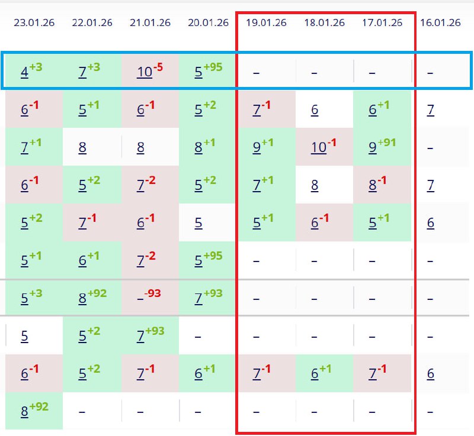The image size is (474, 436).
Task: Click position 8 link with -1 change
Action: pyautogui.click(x=373, y=186)
